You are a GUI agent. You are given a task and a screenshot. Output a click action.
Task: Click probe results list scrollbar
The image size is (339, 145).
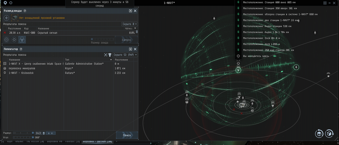tap(137, 32)
